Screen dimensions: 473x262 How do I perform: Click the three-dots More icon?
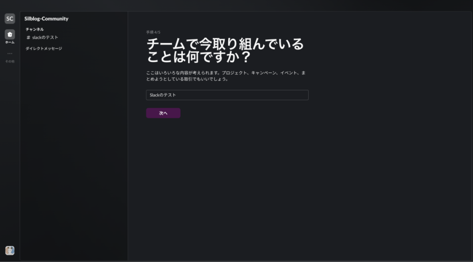10,54
